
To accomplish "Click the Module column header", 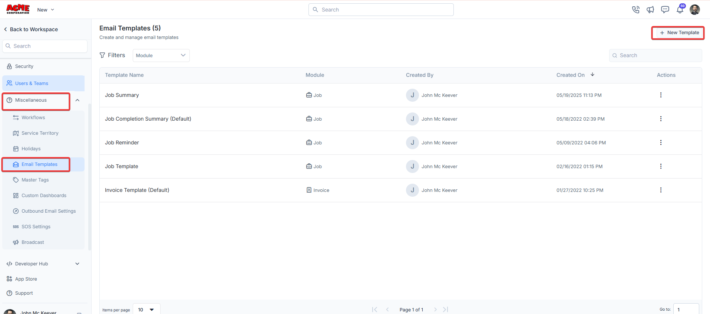I will pos(315,75).
